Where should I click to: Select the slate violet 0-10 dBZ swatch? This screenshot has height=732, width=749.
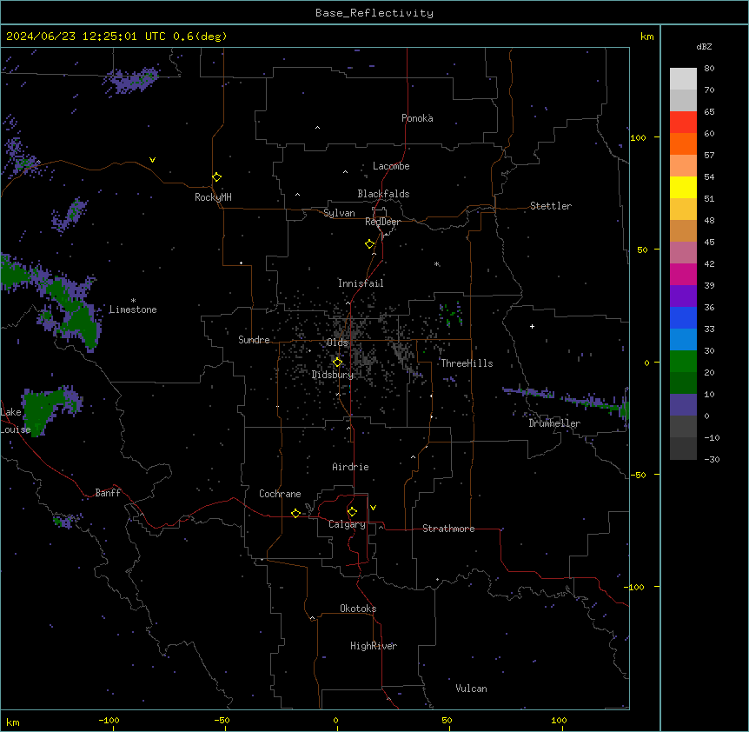[x=683, y=405]
